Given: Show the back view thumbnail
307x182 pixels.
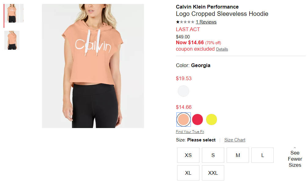Looking at the screenshot, I should click(x=12, y=40).
